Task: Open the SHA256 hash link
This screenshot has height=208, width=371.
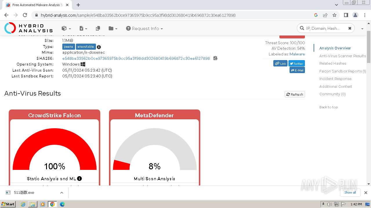Action: [136, 58]
